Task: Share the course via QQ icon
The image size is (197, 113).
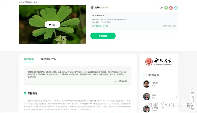Action: coord(176,8)
